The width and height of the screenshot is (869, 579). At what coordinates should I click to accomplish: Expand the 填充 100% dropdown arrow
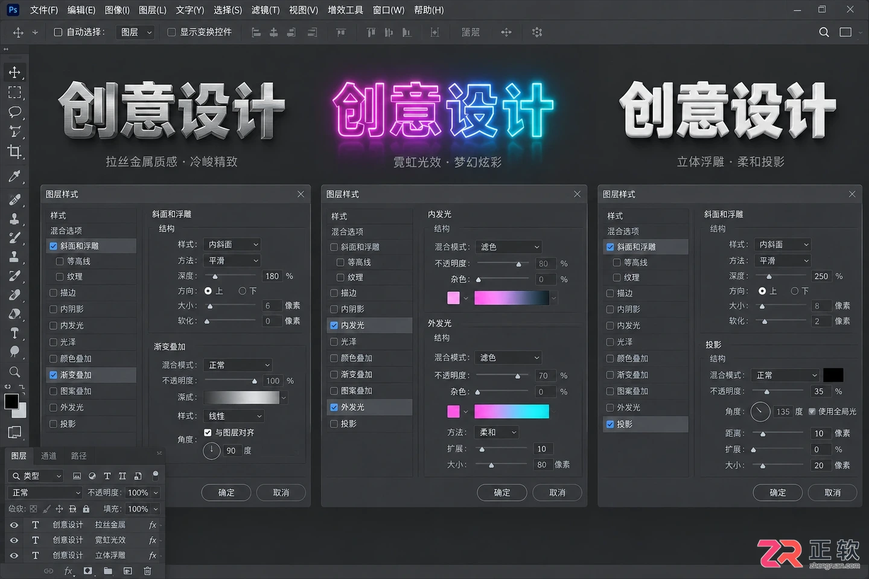click(156, 509)
